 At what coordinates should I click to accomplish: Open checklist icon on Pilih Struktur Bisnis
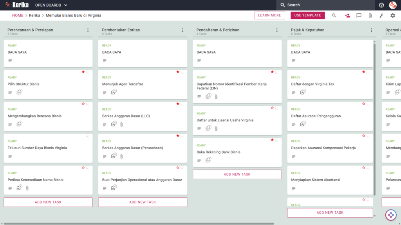[x=19, y=92]
